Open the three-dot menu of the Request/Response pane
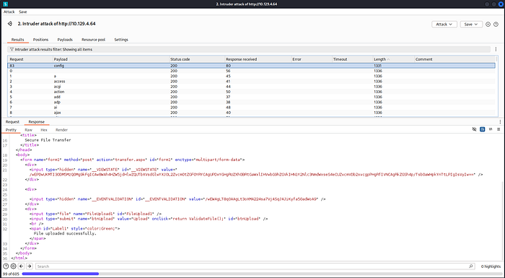Screen dimensions: 505x278 pyautogui.click(x=500, y=121)
